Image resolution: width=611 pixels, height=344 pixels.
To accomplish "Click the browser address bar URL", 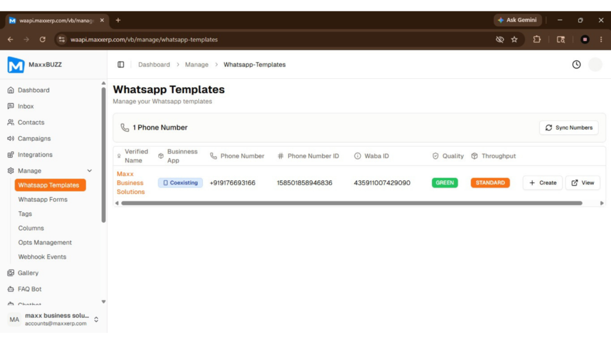I will 144,39.
